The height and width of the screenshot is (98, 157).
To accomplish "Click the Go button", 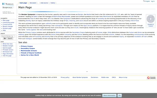I will point(5,38).
